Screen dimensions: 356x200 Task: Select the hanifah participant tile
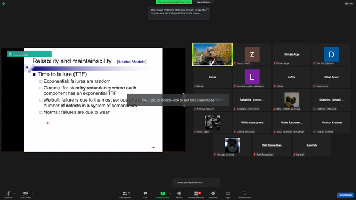[311, 146]
